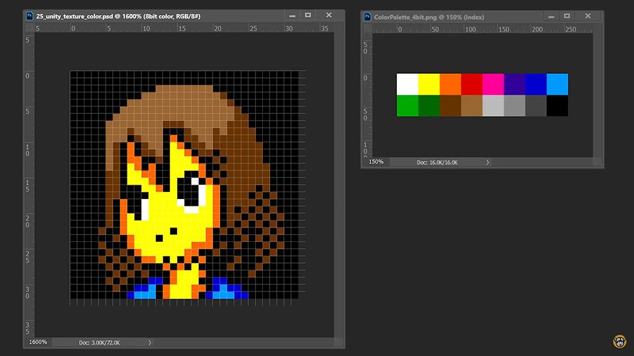
Task: Pick the dark brown swatch in the palette image
Action: 450,105
